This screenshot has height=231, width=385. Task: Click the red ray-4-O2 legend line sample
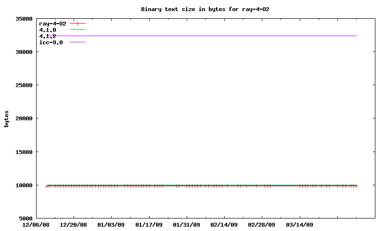click(77, 23)
